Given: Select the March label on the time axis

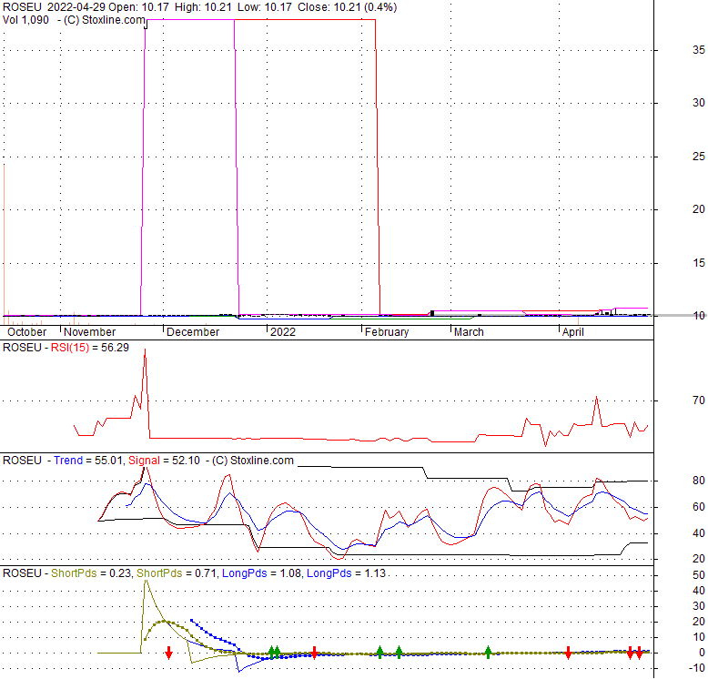Looking at the screenshot, I should click(x=469, y=332).
